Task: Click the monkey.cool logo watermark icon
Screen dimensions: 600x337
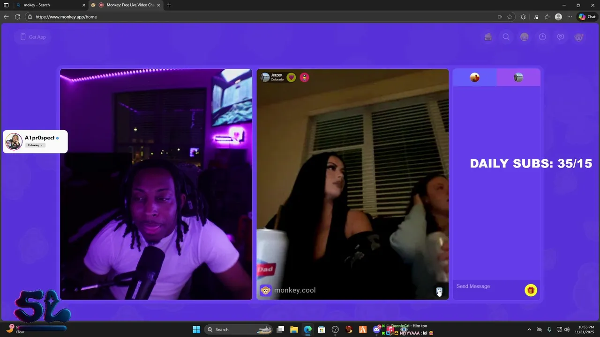Action: (265, 290)
